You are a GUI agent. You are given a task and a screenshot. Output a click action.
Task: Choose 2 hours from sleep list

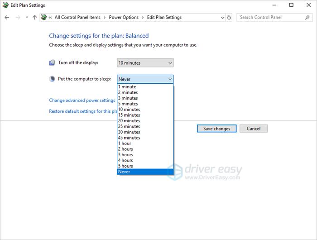point(145,149)
